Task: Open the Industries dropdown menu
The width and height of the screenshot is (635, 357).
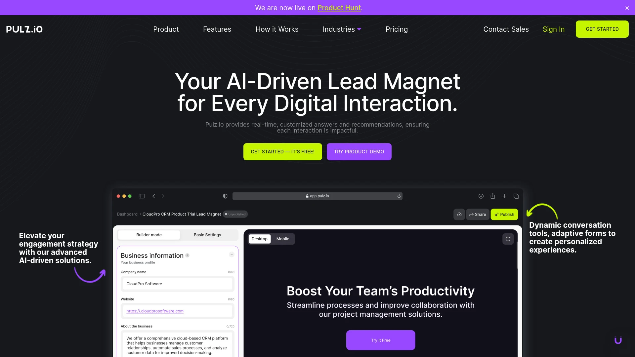Action: coord(342,29)
